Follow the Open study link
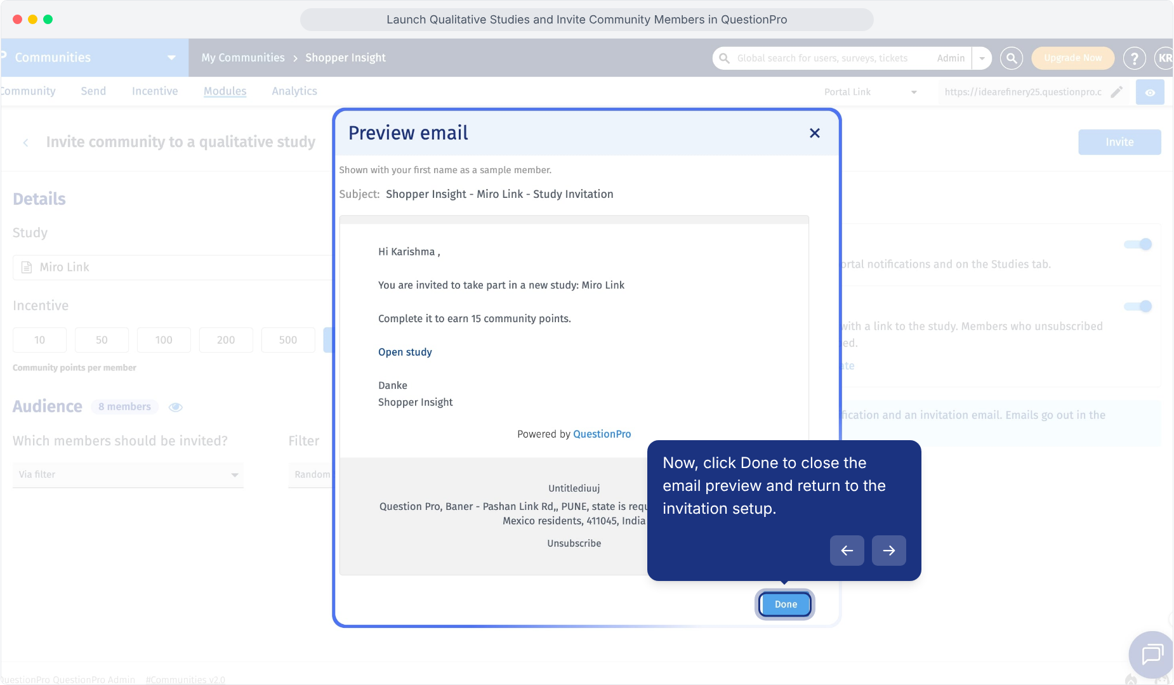Viewport: 1174px width, 685px height. (x=405, y=352)
